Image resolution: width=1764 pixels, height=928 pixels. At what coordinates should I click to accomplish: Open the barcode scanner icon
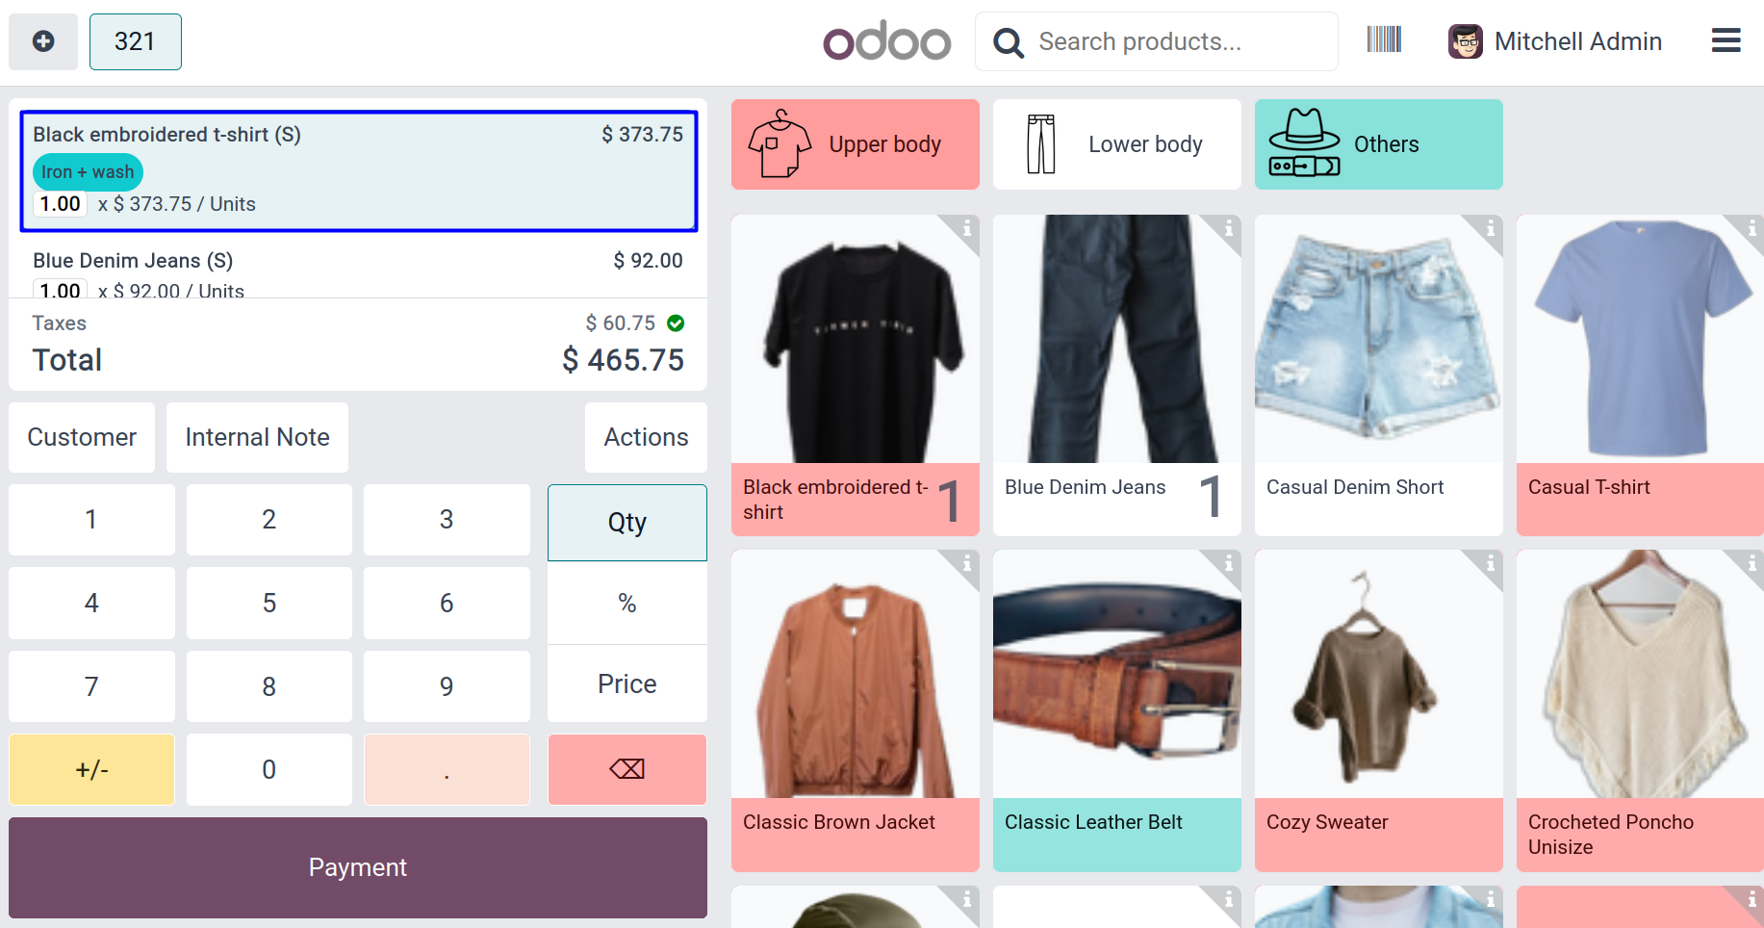tap(1384, 39)
